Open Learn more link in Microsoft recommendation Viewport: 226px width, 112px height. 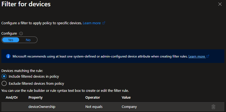[x=196, y=56]
